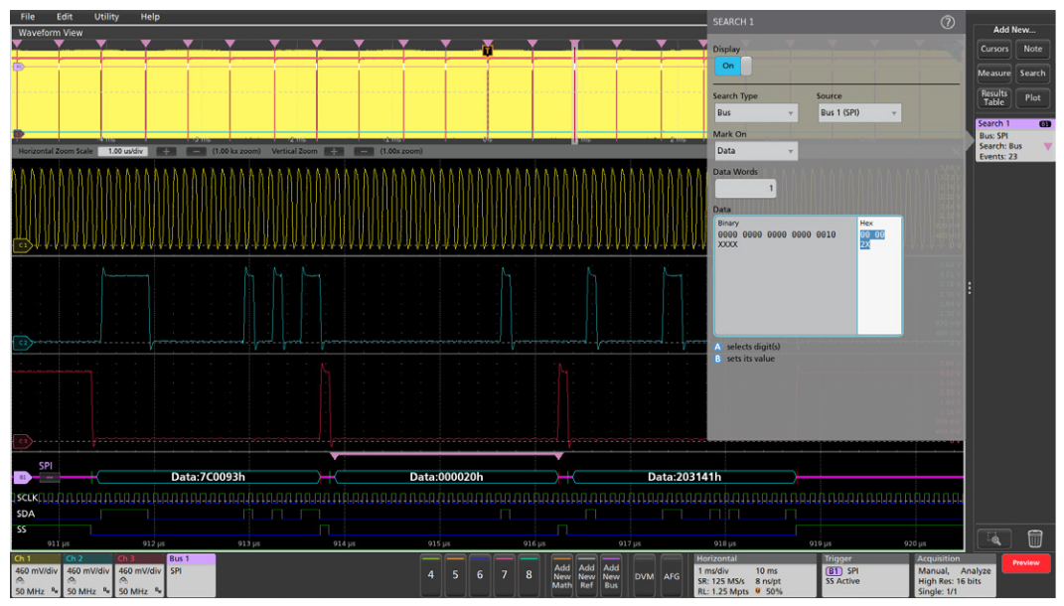This screenshot has width=1064, height=606.
Task: Add a new Bus decode
Action: [x=611, y=575]
